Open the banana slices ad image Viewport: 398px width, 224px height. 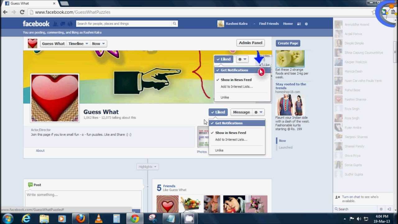(x=290, y=58)
